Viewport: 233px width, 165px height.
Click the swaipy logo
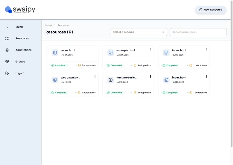pyautogui.click(x=20, y=10)
